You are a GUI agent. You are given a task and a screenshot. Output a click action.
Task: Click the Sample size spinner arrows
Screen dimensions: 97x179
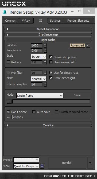[x=45, y=50]
